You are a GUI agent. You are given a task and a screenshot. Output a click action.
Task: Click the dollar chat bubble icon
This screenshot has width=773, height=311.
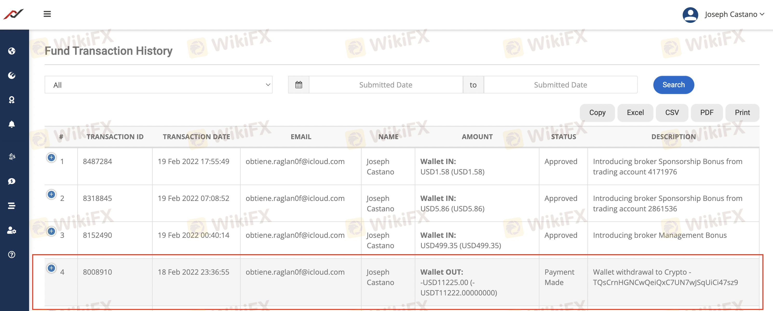[x=12, y=181]
